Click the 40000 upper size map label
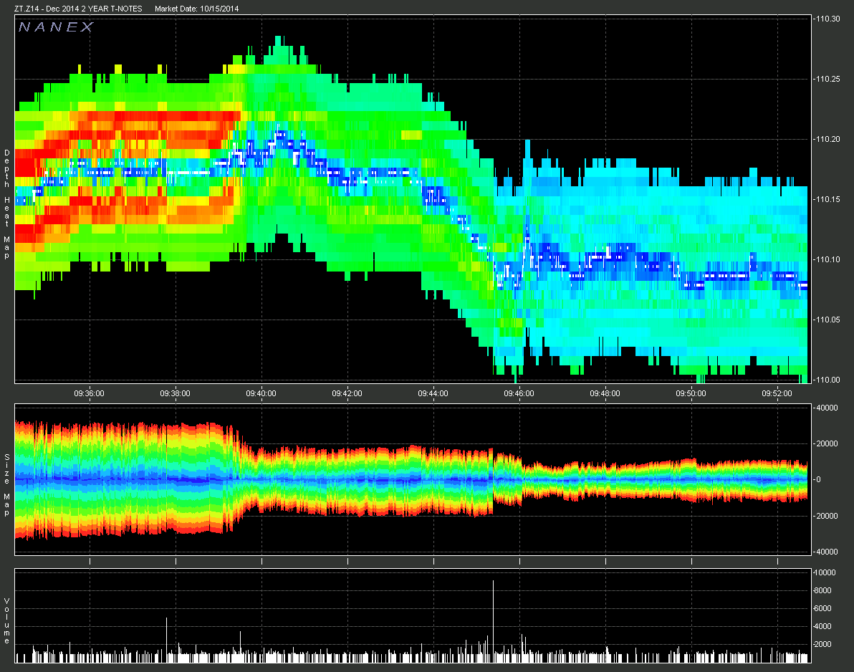Viewport: 854px width, 672px height. (x=827, y=408)
